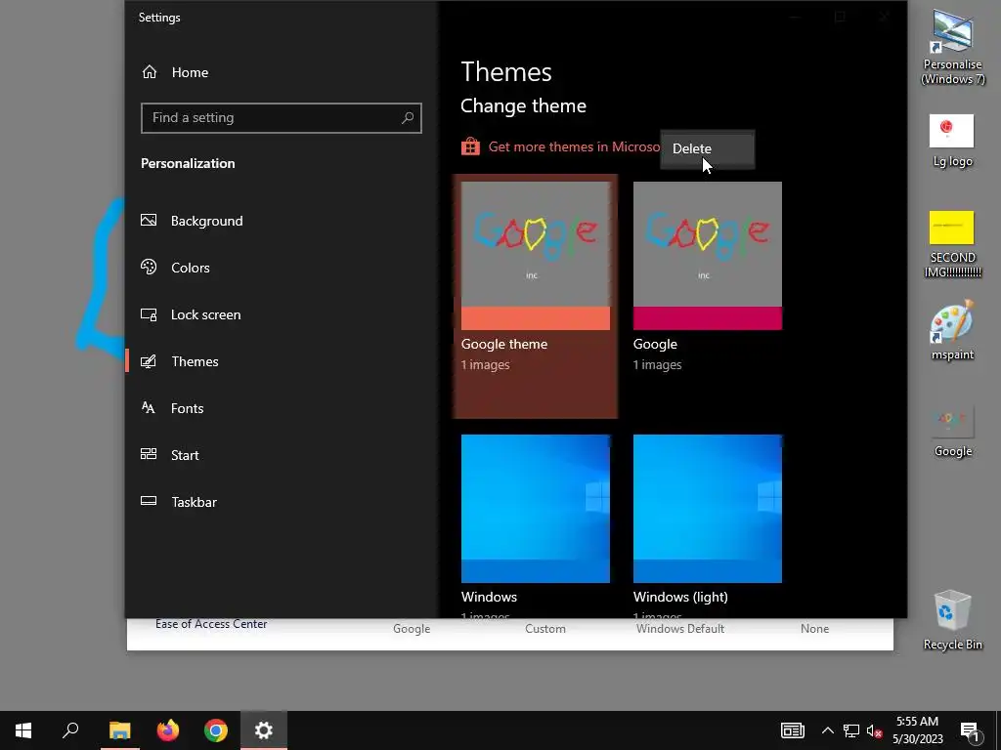The image size is (1001, 750).
Task: Open taskbar search
Action: coord(70,730)
